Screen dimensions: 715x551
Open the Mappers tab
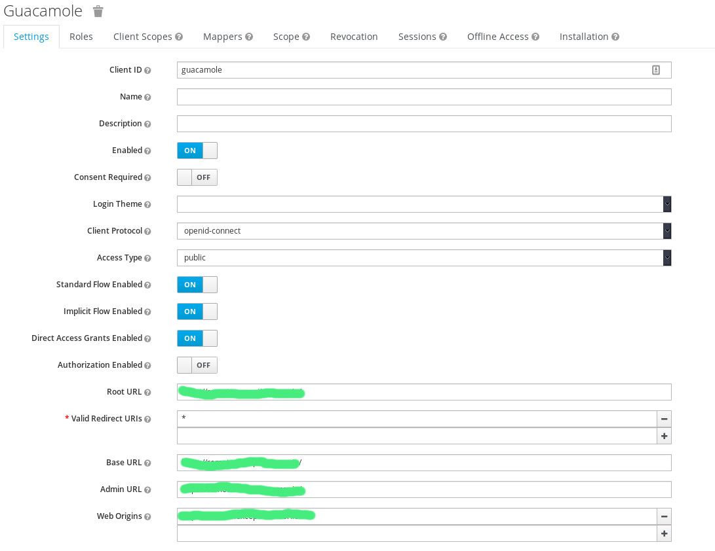pos(222,37)
